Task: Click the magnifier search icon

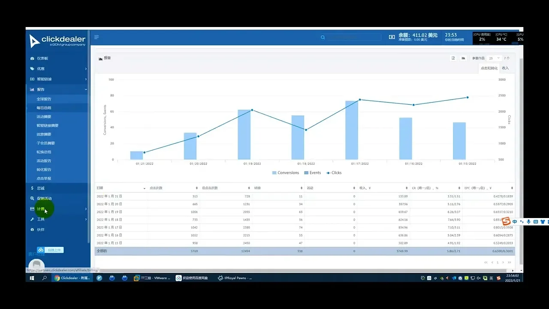Action: pyautogui.click(x=323, y=37)
